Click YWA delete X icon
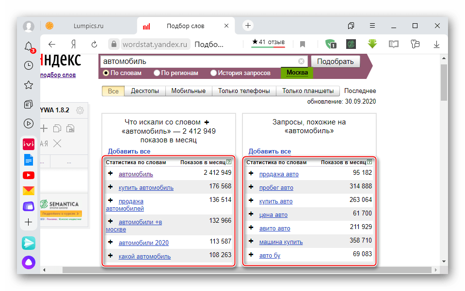Viewport: 465px width, 291px height. point(57,144)
